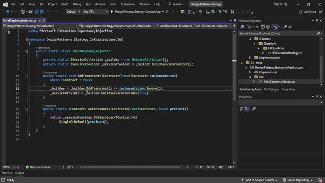Pin the InfraDepdencyInjector.cs editor tab
This screenshot has height=183, width=325.
[x=40, y=20]
